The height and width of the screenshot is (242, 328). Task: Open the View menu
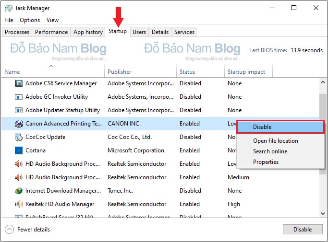tap(52, 20)
